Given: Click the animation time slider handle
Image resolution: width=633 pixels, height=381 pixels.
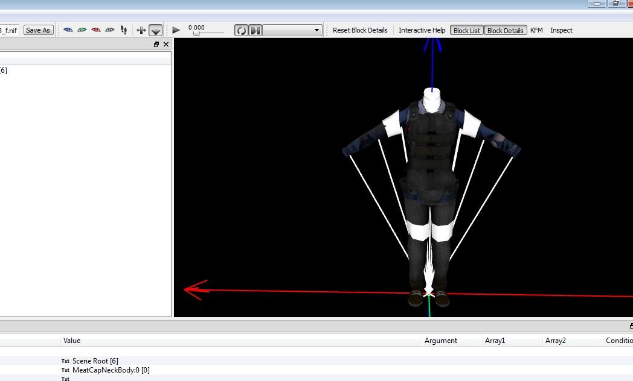Looking at the screenshot, I should (196, 33).
